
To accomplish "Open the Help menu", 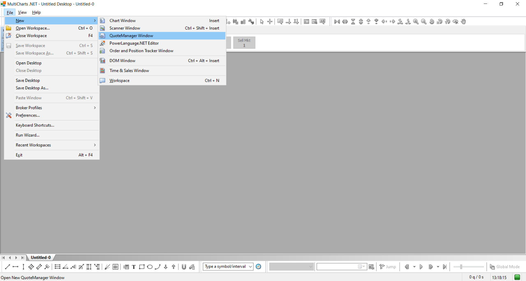I will coord(36,12).
